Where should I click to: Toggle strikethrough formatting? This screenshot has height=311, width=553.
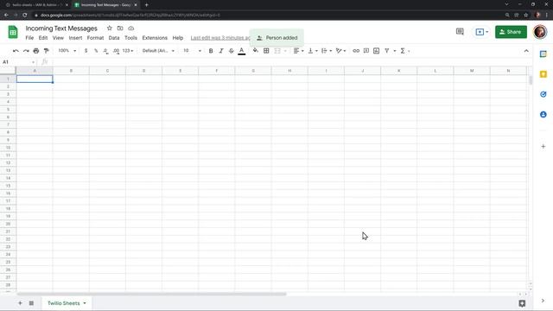click(x=232, y=51)
